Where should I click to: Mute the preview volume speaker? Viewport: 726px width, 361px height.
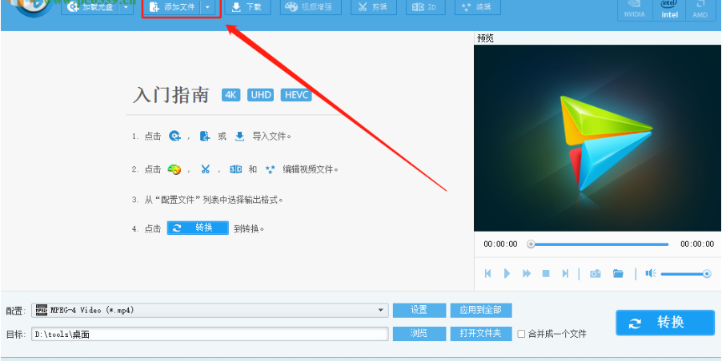tap(651, 274)
